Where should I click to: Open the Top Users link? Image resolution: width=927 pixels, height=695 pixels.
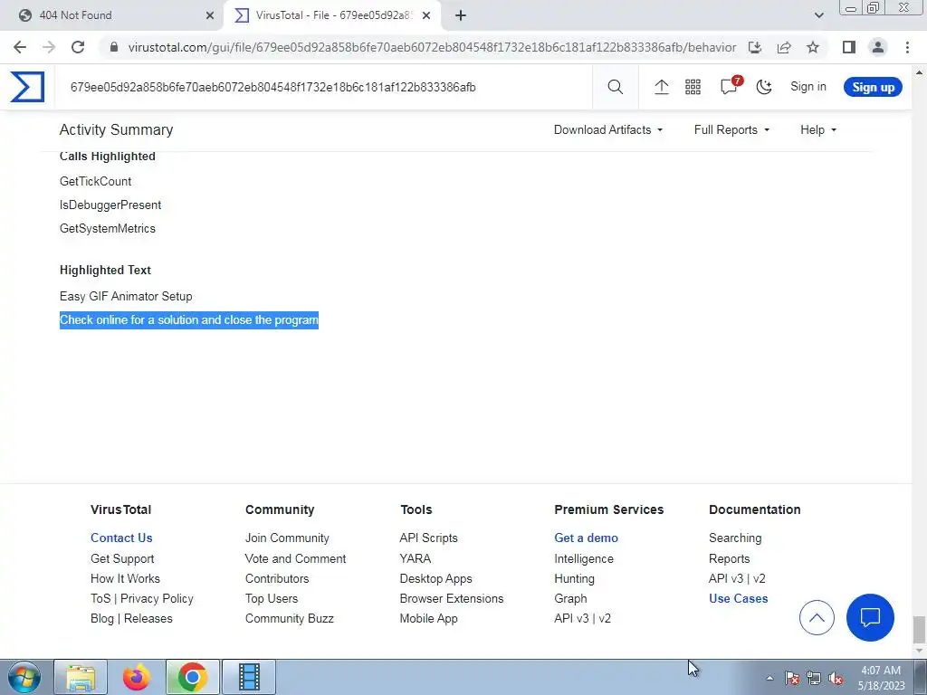272,599
